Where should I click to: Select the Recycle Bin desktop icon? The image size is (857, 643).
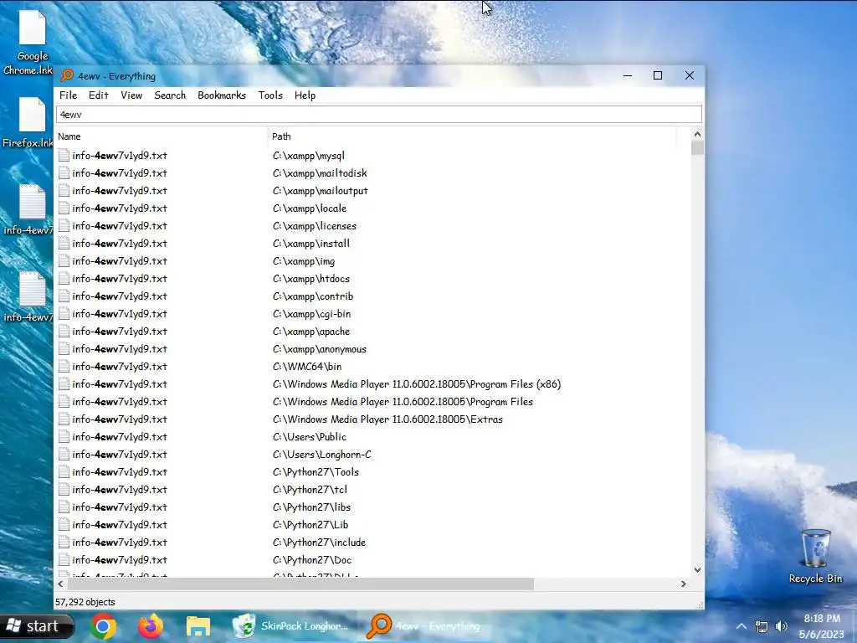(815, 556)
